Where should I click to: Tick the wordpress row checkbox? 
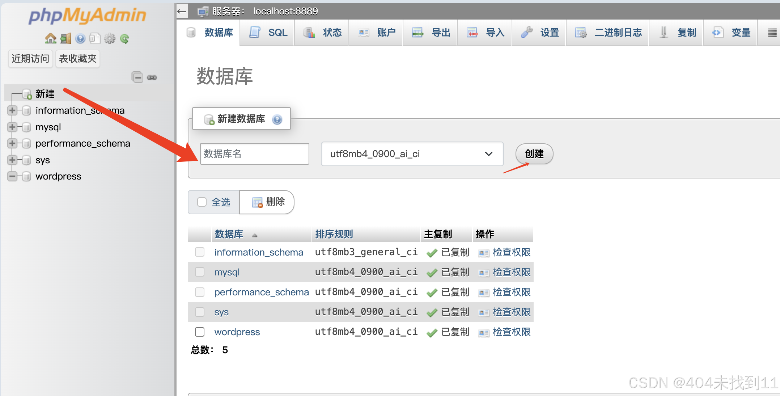click(200, 332)
